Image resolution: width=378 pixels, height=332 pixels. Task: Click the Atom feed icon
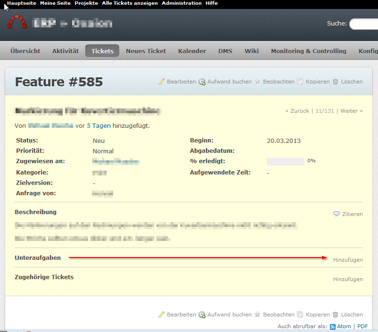click(x=333, y=326)
